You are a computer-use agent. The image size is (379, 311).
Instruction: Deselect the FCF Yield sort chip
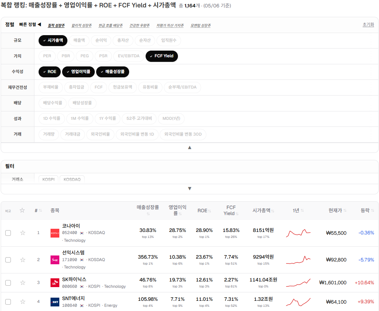click(x=161, y=56)
